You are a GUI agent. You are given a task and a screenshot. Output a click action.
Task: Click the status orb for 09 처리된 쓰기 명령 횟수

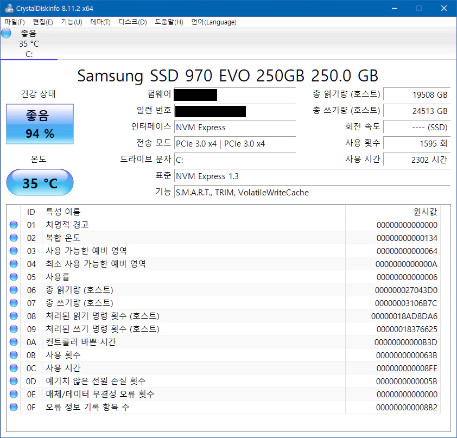tap(14, 329)
